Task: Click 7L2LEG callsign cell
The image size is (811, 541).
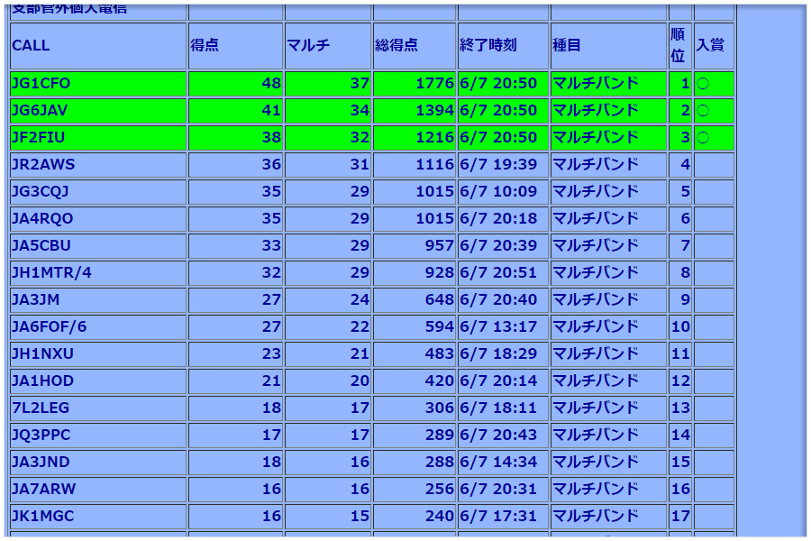Action: tap(41, 408)
